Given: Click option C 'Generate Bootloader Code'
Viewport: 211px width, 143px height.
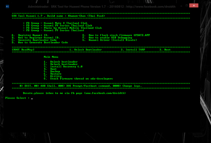Looking at the screenshot, I should (34, 40).
